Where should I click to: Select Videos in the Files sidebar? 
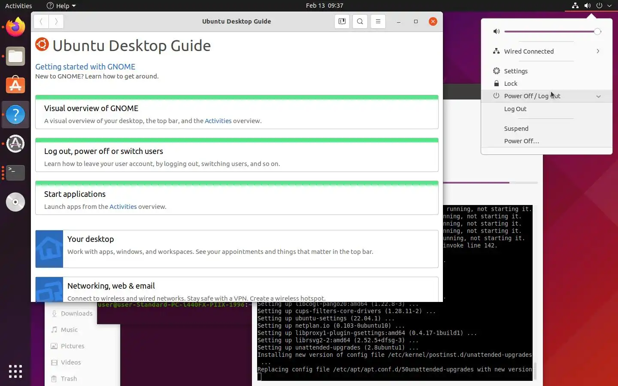71,362
